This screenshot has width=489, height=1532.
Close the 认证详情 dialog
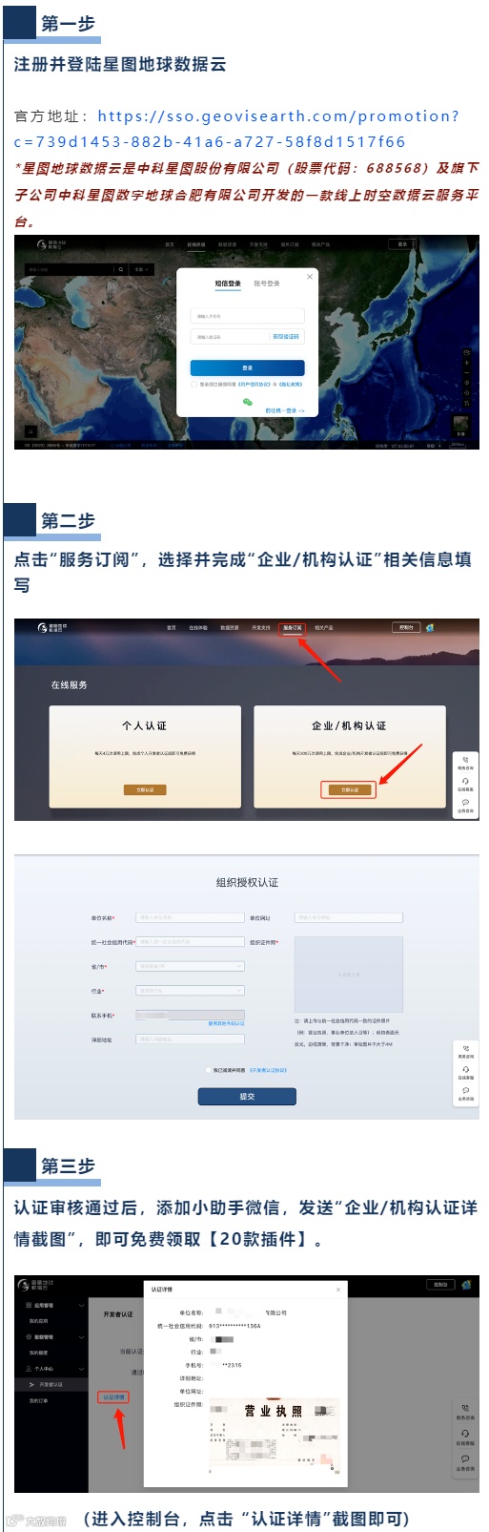pos(337,1289)
